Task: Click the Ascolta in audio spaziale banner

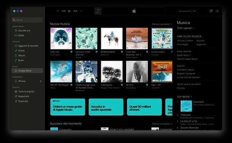Action: pyautogui.click(x=106, y=107)
